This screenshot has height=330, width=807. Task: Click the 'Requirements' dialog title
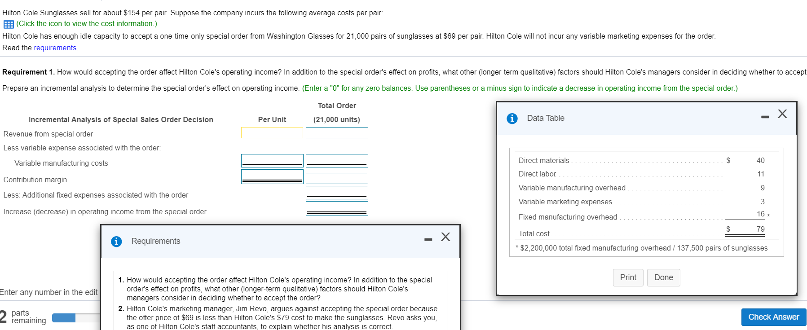156,241
